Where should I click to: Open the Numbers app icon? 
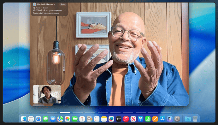[148, 119]
